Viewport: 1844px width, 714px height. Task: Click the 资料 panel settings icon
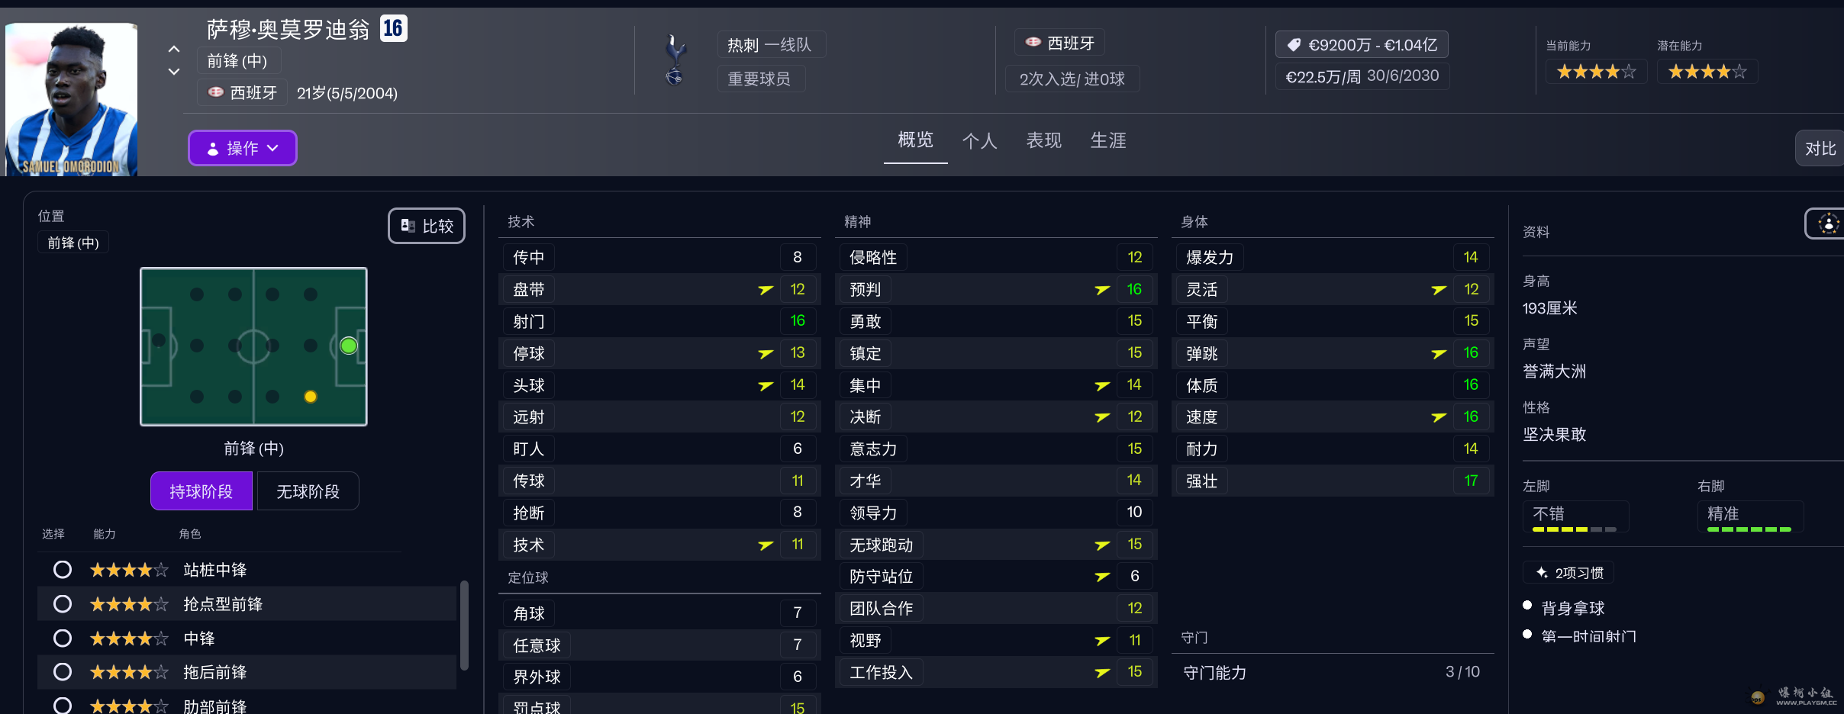1828,224
